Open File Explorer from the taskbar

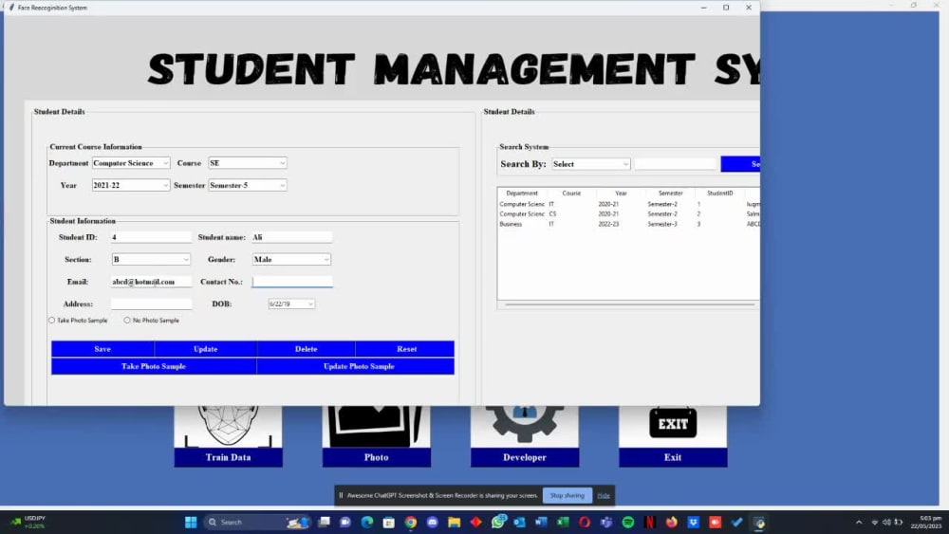click(x=454, y=522)
